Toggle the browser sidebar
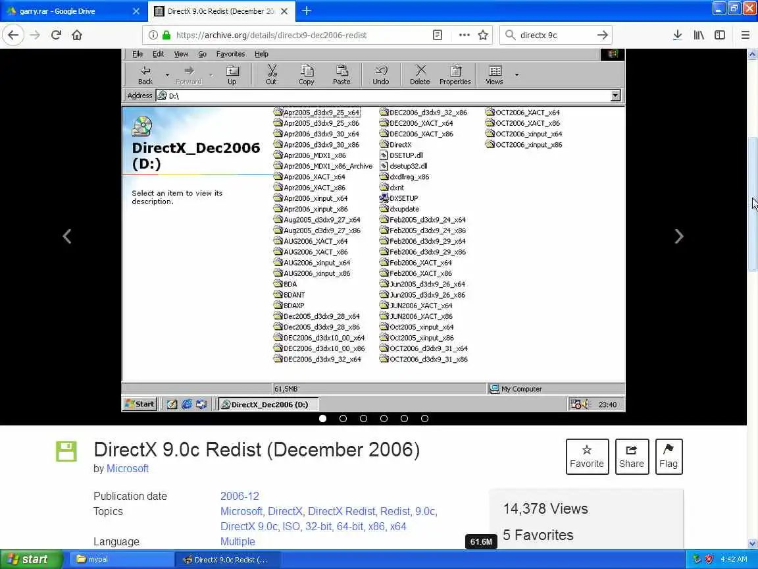The image size is (758, 569). click(x=720, y=35)
